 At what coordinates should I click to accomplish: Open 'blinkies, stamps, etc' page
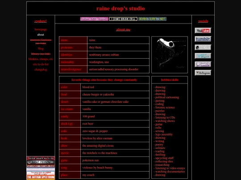click(41, 59)
